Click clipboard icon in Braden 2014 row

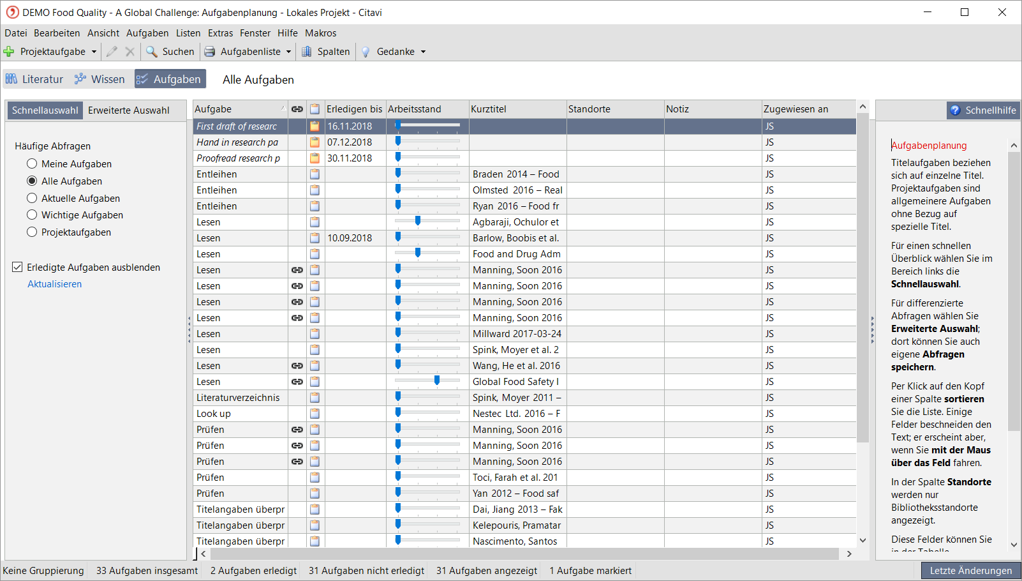coord(315,174)
